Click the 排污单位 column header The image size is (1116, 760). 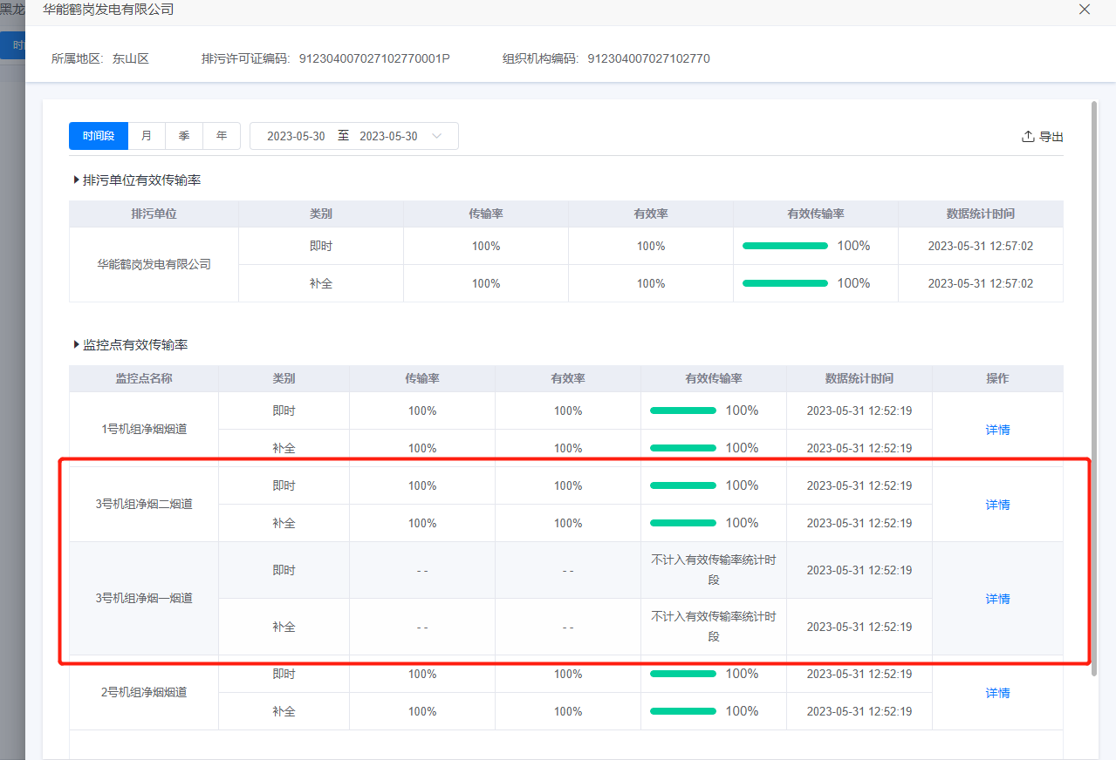point(154,214)
